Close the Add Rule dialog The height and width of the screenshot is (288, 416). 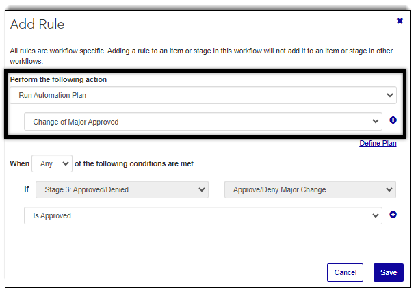pyautogui.click(x=400, y=21)
